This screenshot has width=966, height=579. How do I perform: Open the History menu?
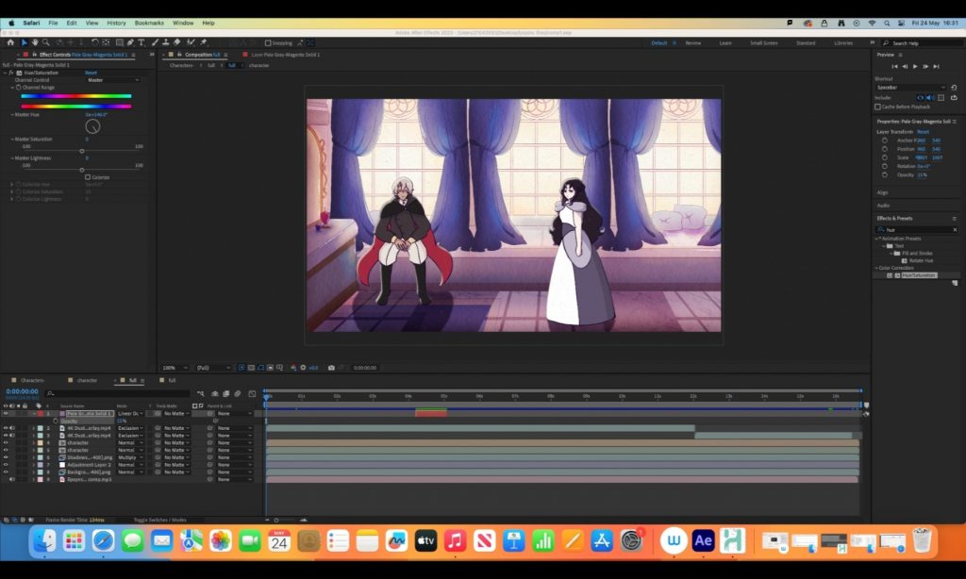116,23
